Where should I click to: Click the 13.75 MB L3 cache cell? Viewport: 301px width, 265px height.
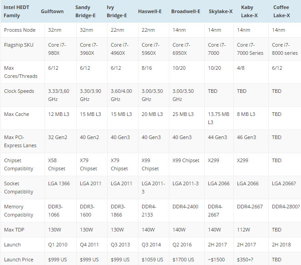click(x=219, y=118)
